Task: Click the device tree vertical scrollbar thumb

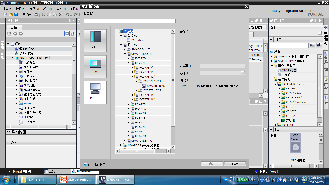Action: (x=173, y=80)
